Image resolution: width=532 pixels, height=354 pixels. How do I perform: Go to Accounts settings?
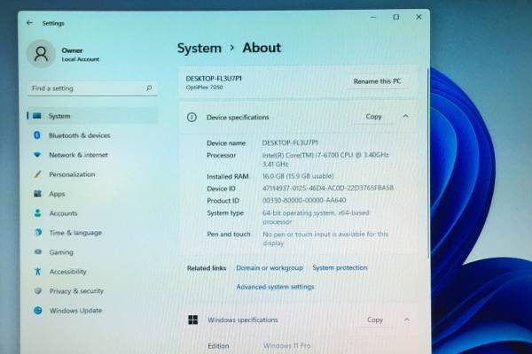(x=63, y=213)
